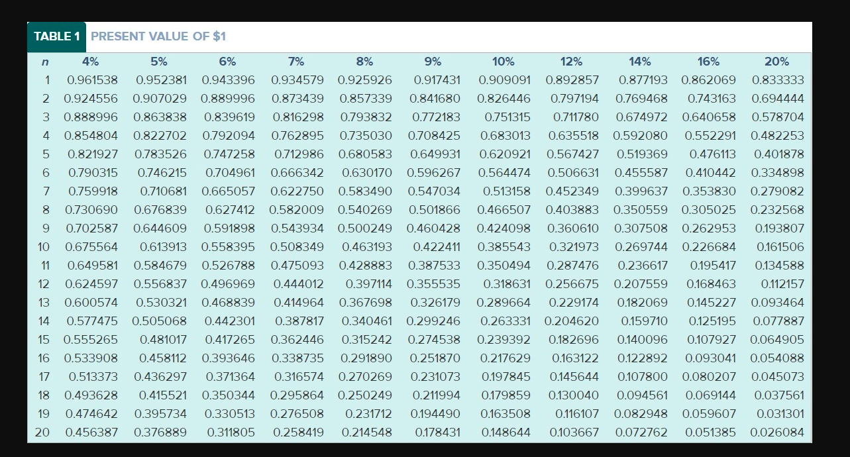The height and width of the screenshot is (457, 850).
Task: Click the value 0.526788
Action: pos(229,266)
